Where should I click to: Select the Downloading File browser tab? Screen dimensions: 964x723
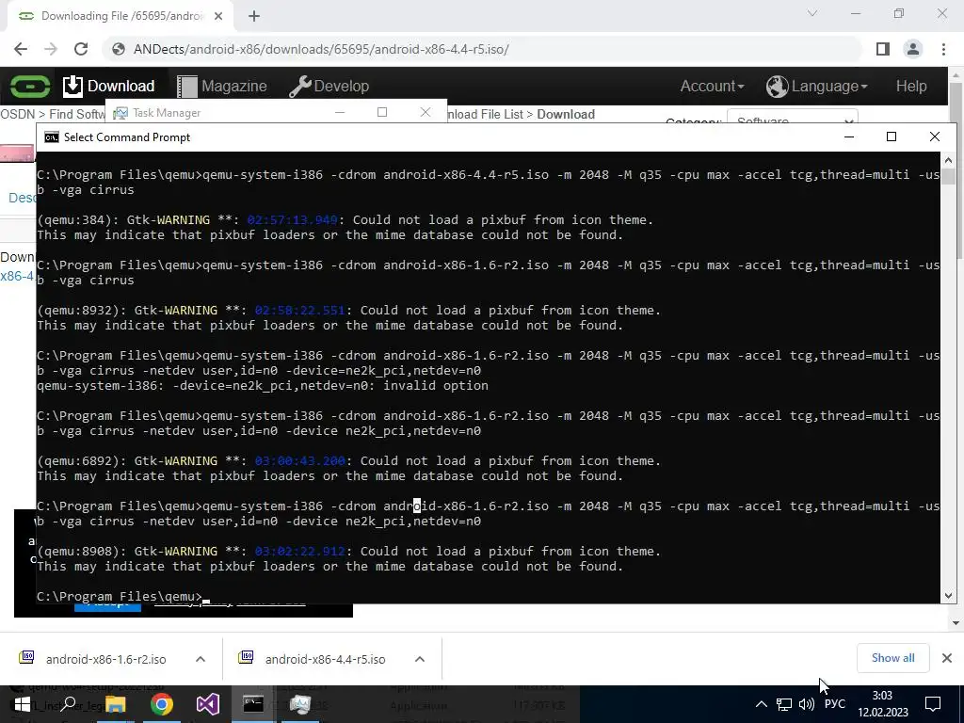tap(120, 16)
